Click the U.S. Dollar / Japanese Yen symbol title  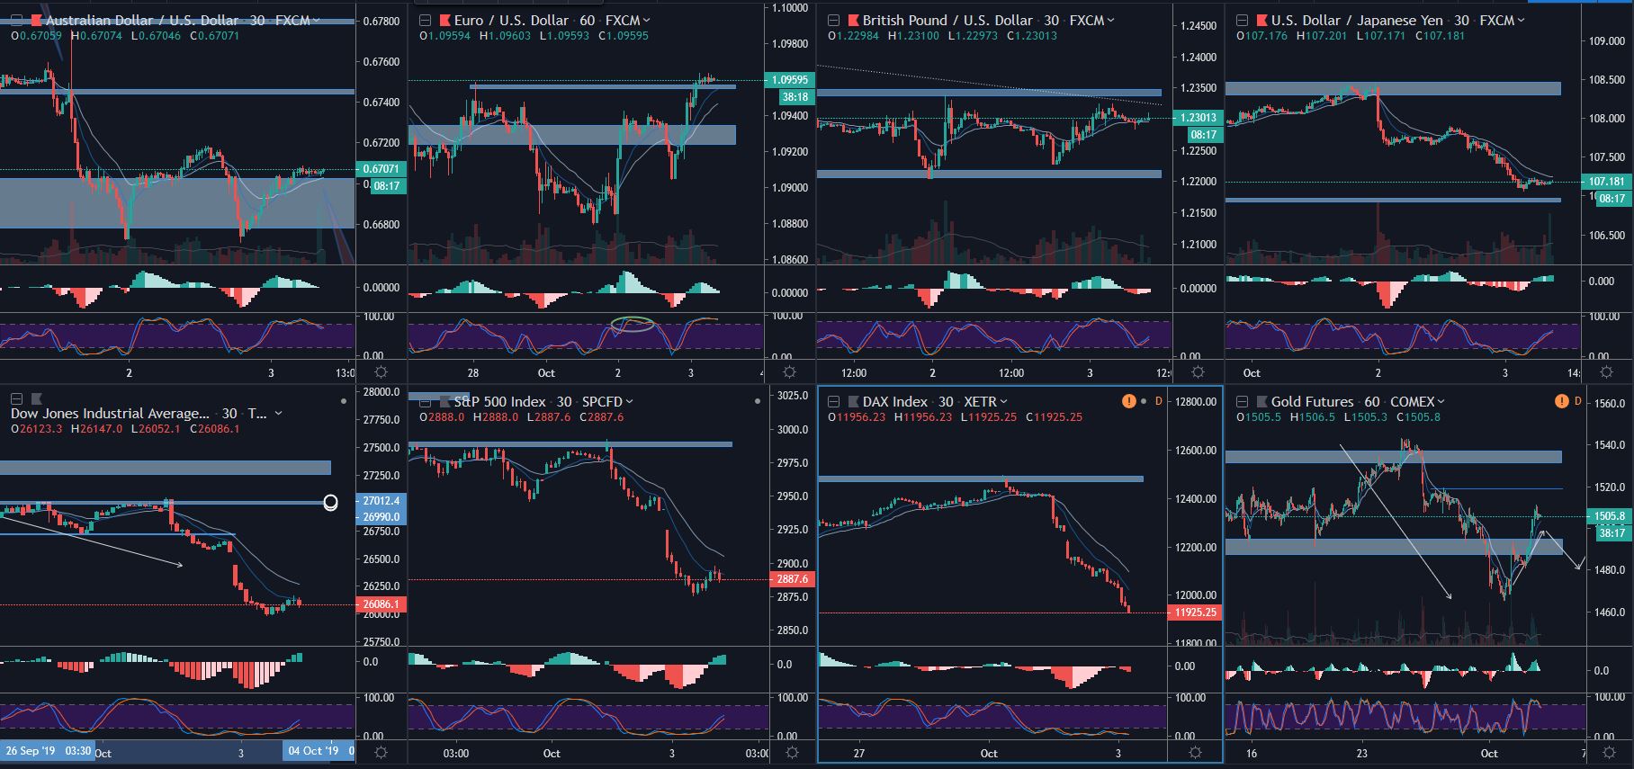1358,20
